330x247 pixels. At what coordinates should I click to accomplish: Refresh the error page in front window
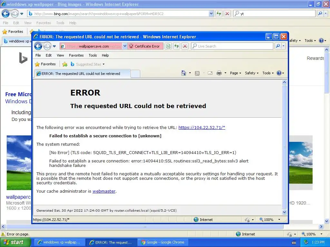click(177, 46)
